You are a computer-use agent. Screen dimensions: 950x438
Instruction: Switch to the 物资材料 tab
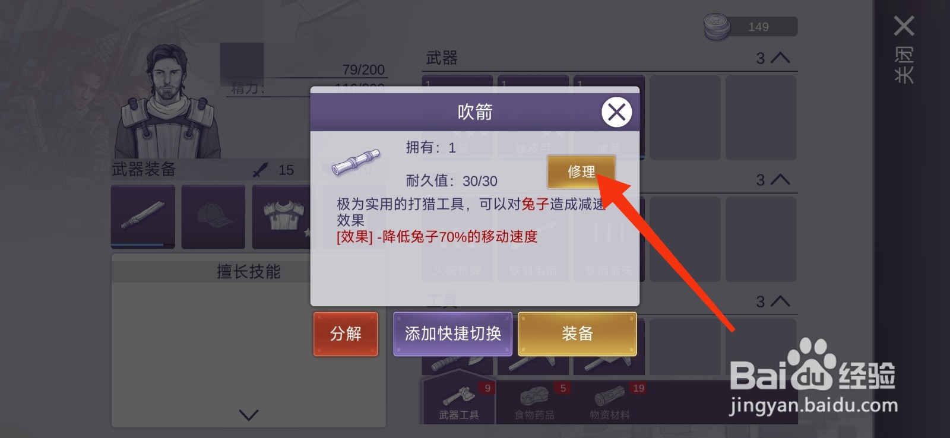(x=610, y=401)
